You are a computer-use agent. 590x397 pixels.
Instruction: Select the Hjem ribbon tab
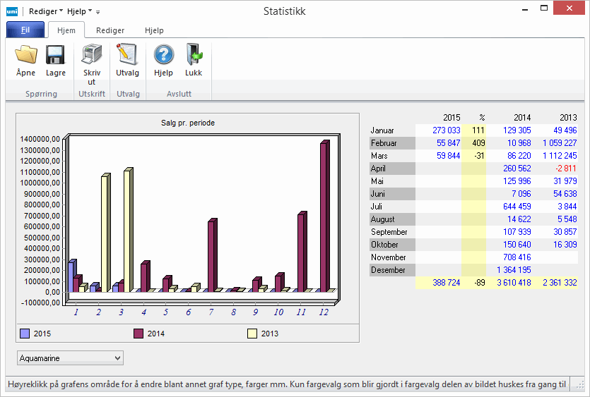click(66, 30)
